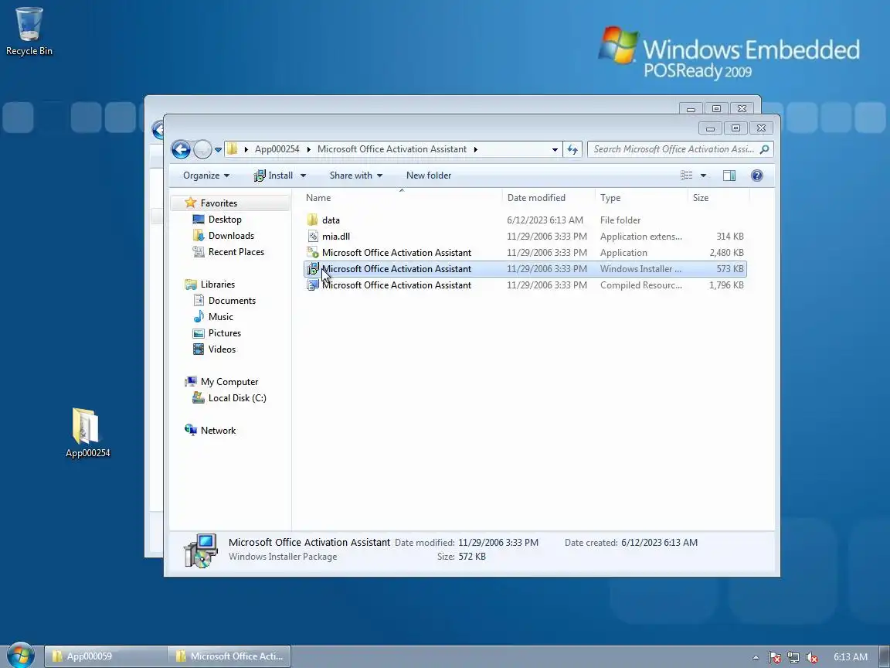
Task: Open the Install dropdown arrow
Action: click(x=303, y=176)
